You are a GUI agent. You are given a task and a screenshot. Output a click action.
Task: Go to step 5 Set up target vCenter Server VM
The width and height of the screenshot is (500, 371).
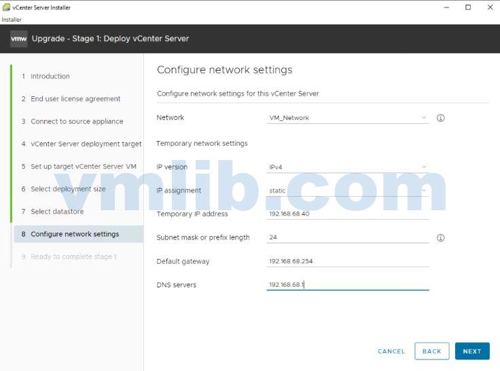click(79, 167)
